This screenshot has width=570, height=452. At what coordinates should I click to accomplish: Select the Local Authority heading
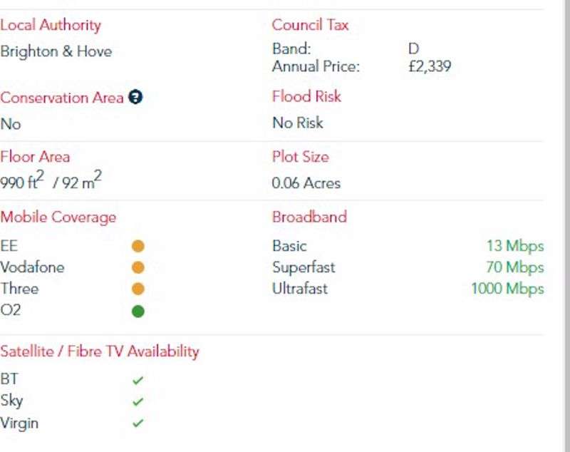coord(51,25)
